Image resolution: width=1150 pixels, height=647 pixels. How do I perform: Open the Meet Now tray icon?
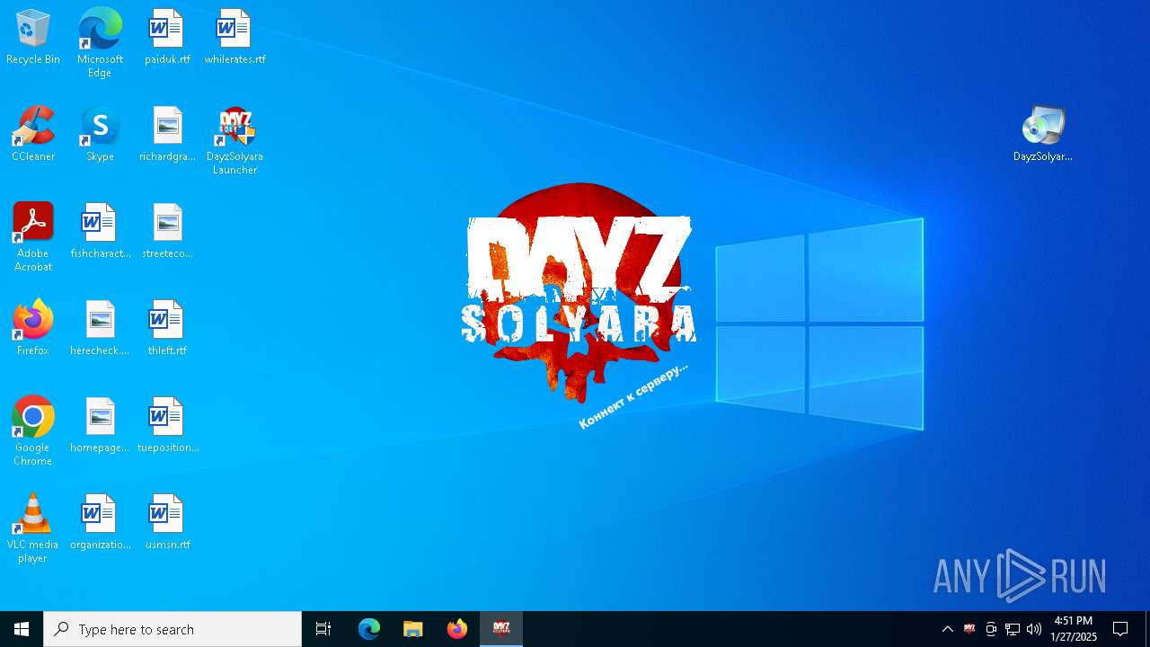(x=991, y=629)
